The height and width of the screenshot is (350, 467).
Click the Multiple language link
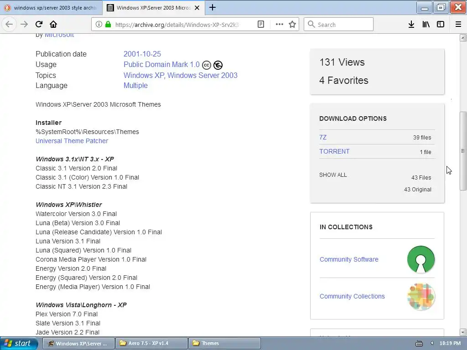135,85
